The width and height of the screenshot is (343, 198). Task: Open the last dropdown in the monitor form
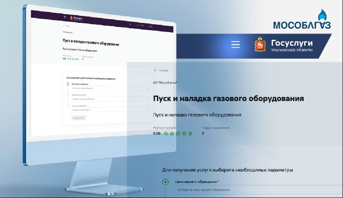coord(111,109)
